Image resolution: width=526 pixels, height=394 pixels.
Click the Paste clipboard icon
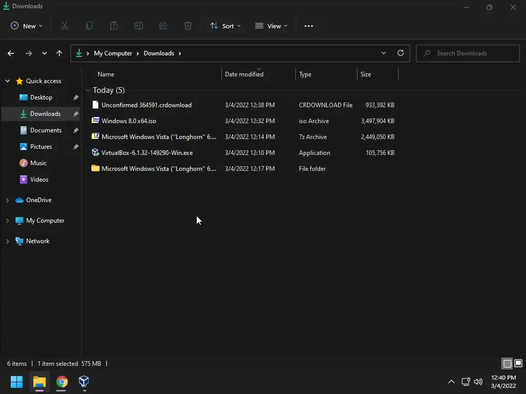[x=114, y=26]
